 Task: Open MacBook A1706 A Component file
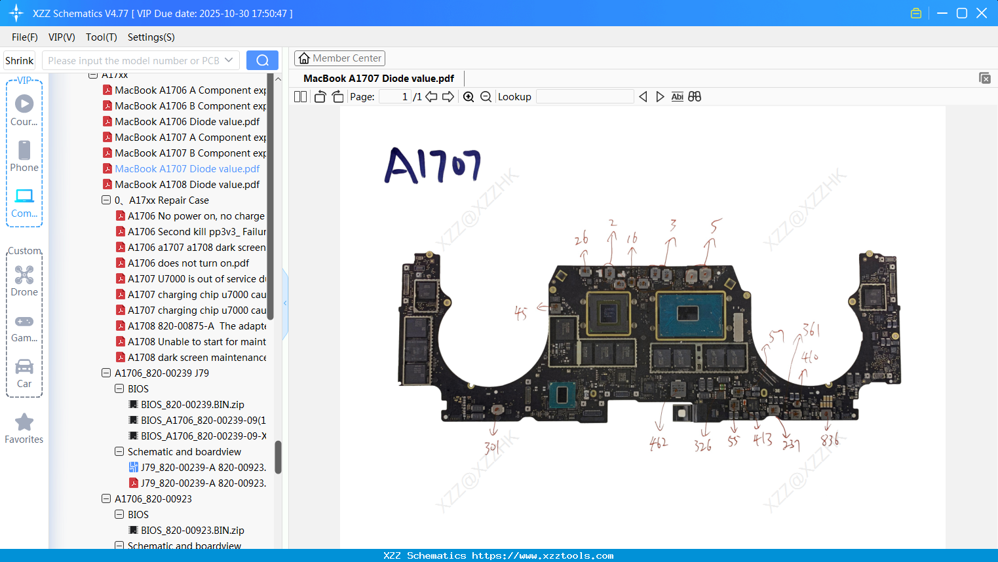pos(190,90)
